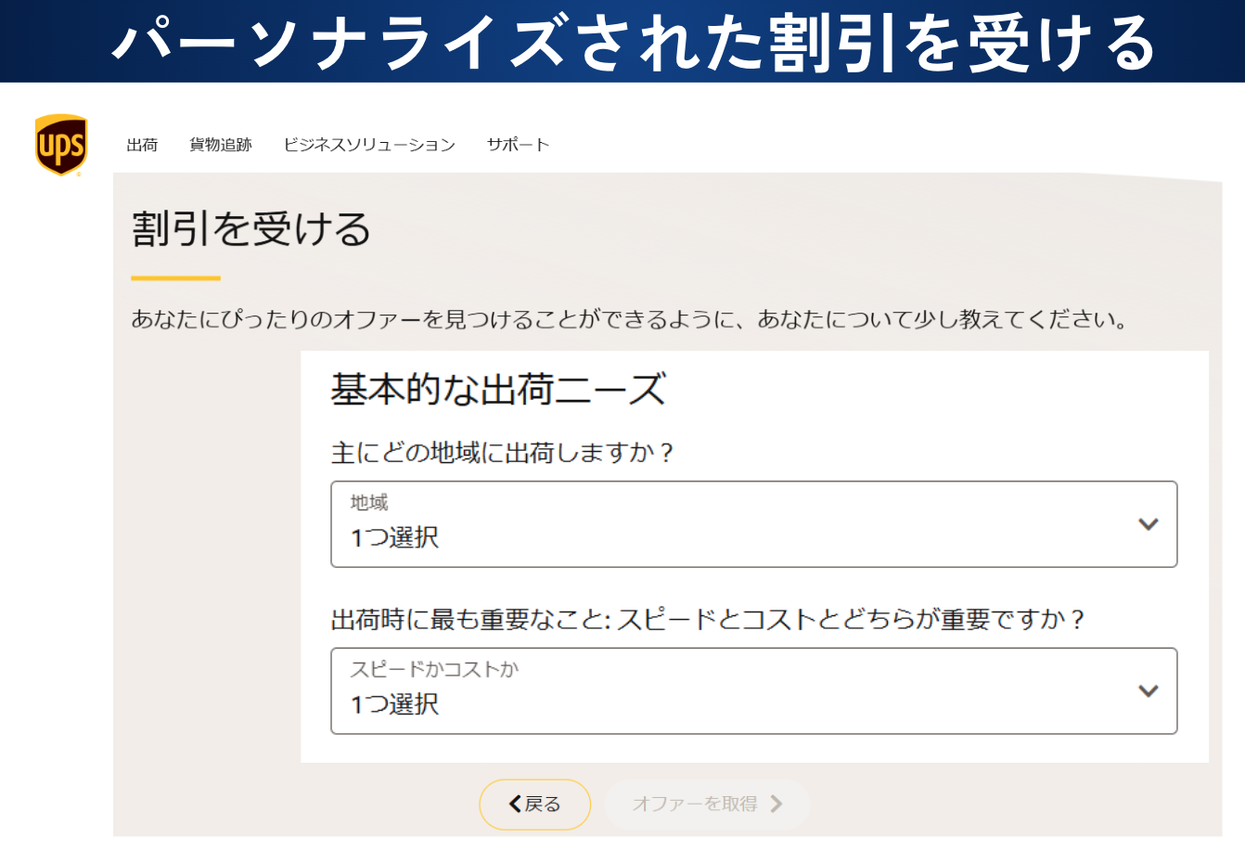Open the 貨物追跡 menu
Viewport: 1245px width, 850px height.
221,145
